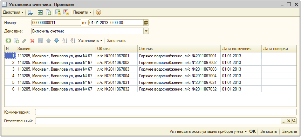Click the magnifier icon in Ответственный field

click(x=294, y=121)
